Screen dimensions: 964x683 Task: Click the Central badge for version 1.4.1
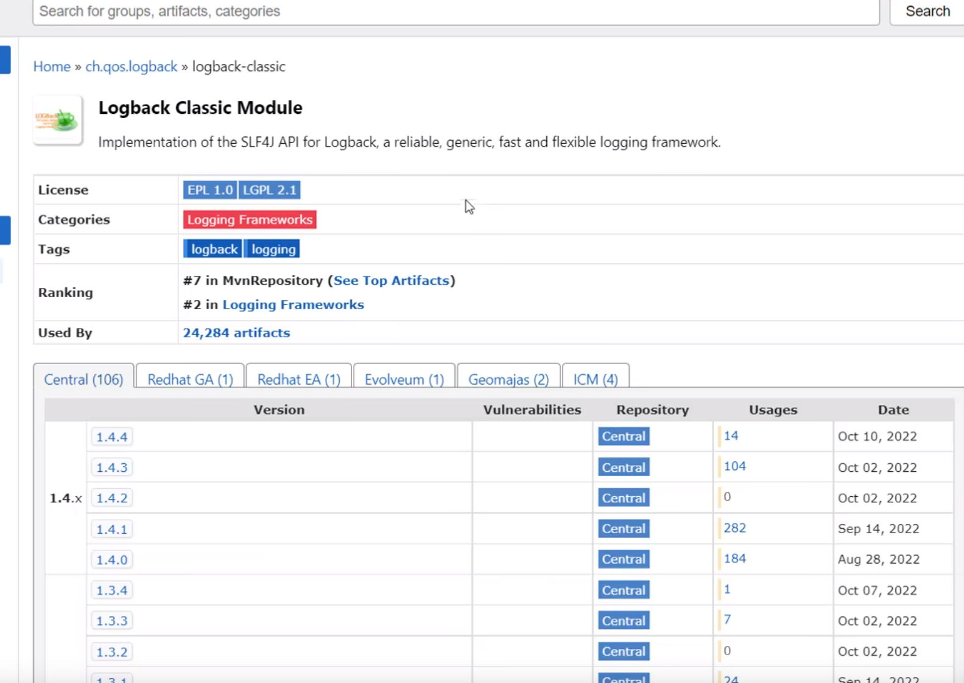(624, 528)
